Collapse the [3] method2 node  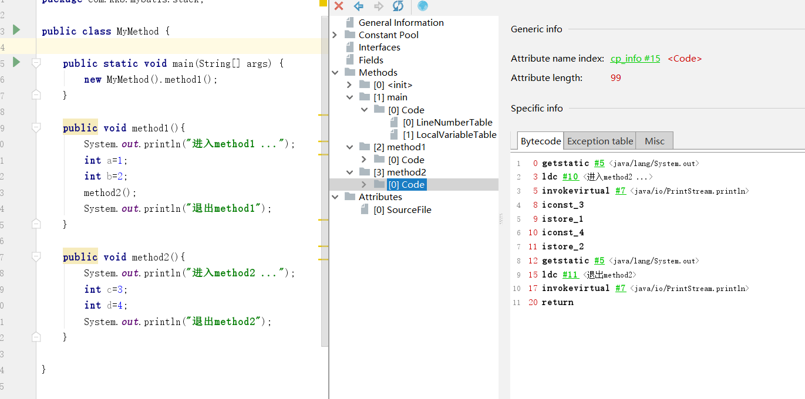coord(349,172)
